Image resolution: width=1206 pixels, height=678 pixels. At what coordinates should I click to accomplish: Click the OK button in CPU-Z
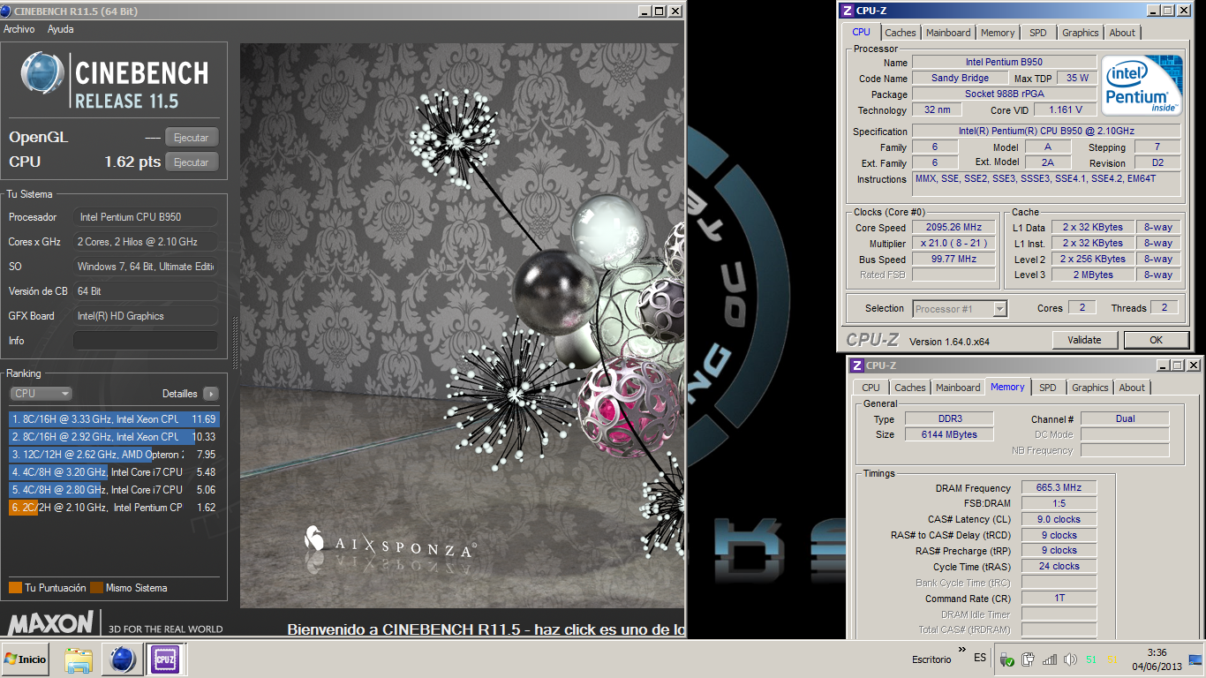(1156, 340)
